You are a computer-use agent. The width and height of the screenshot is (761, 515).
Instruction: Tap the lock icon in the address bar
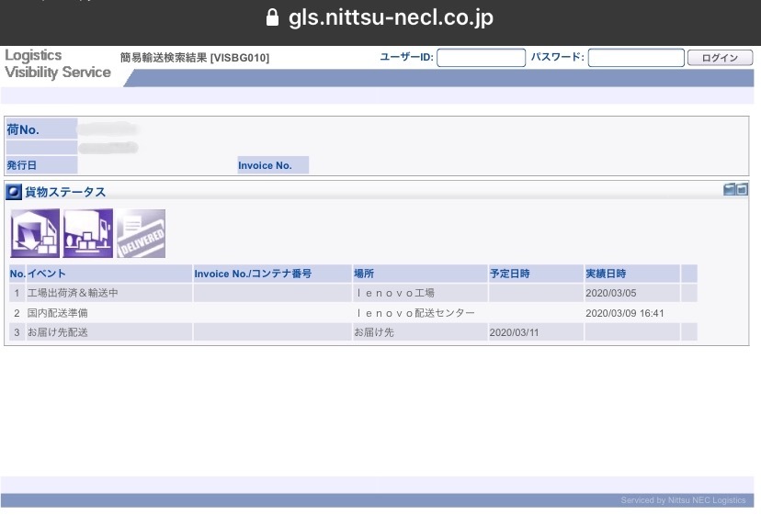[x=271, y=18]
